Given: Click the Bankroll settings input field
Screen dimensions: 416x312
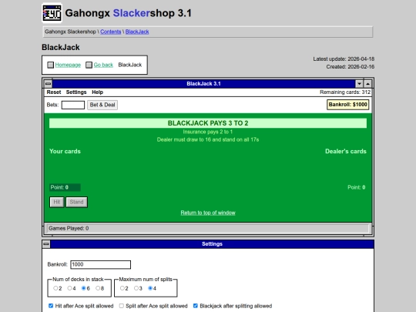Looking at the screenshot, I should [101, 264].
